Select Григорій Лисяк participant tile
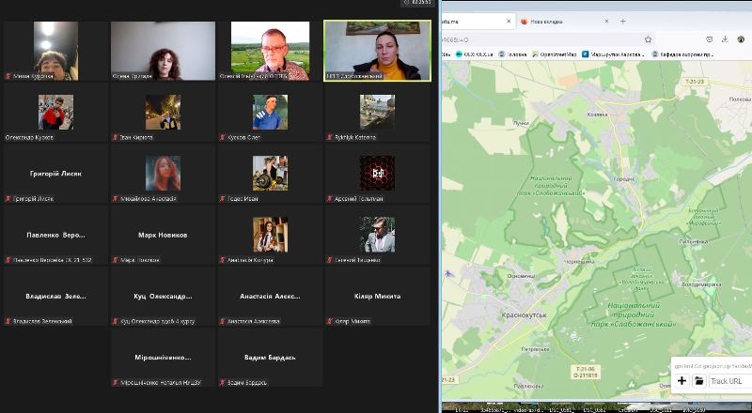This screenshot has height=413, width=752. (55, 174)
